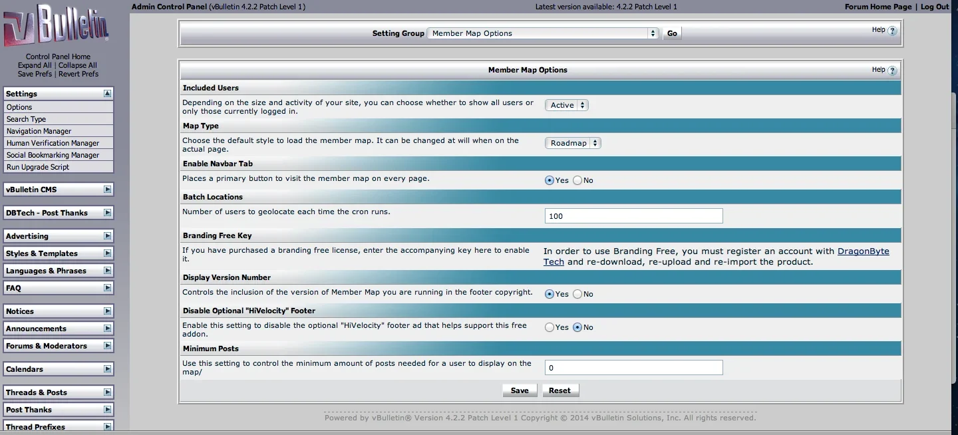Open Social Bookmarking Manager

pos(59,155)
